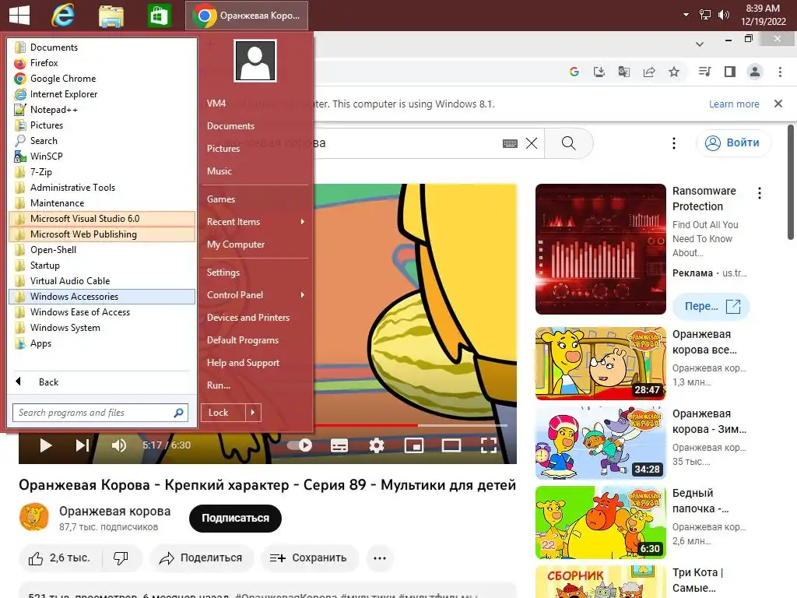Open the Windows Store taskbar icon
The width and height of the screenshot is (797, 598).
point(159,16)
